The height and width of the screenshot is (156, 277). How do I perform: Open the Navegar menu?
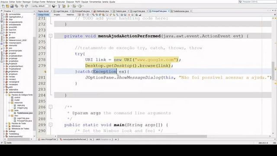27,2
